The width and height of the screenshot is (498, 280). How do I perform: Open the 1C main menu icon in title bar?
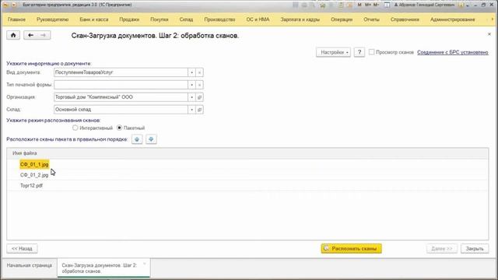(x=5, y=5)
